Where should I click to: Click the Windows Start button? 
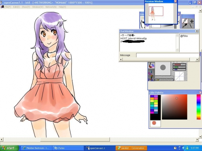click(x=9, y=148)
